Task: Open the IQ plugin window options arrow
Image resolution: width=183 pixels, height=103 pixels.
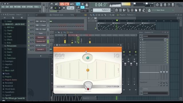Action: pyautogui.click(x=54, y=45)
